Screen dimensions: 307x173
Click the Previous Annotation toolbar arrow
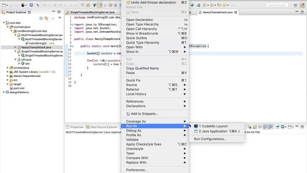[x=212, y=5]
